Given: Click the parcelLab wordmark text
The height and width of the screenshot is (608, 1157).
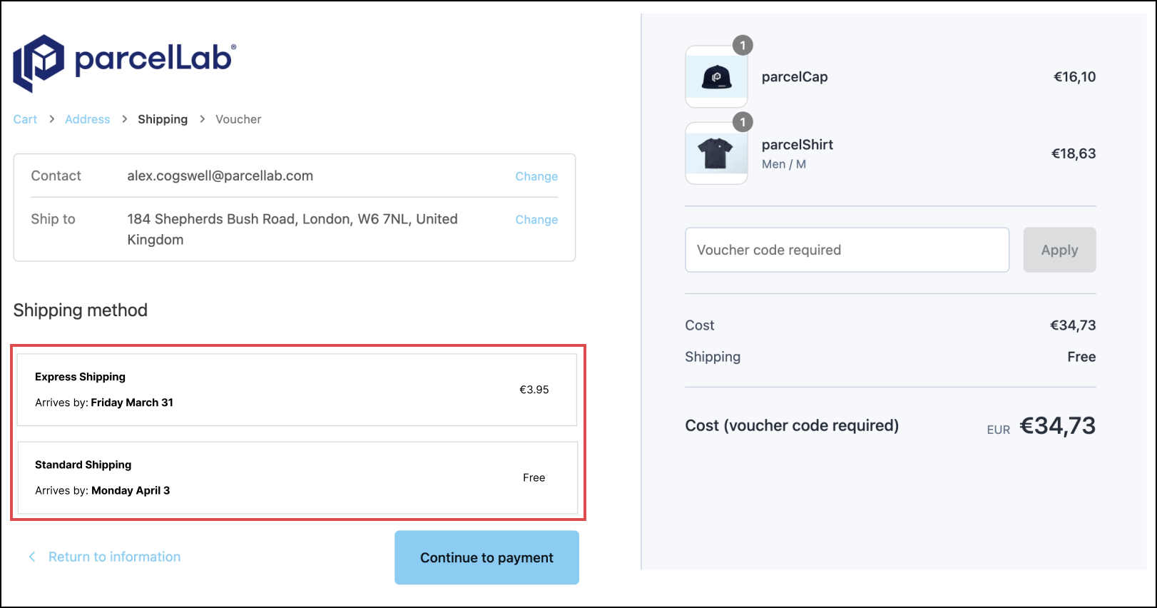Looking at the screenshot, I should click(154, 59).
